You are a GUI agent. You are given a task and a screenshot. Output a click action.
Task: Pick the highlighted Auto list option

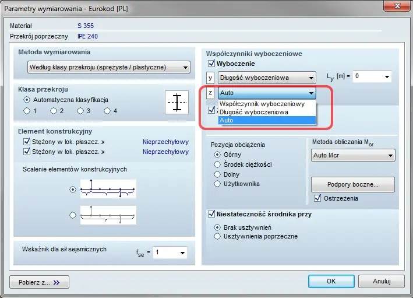[226, 120]
